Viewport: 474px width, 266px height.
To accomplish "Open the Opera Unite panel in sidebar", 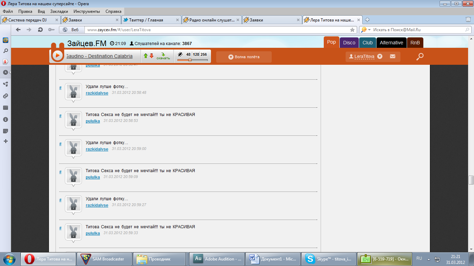I will 6,84.
